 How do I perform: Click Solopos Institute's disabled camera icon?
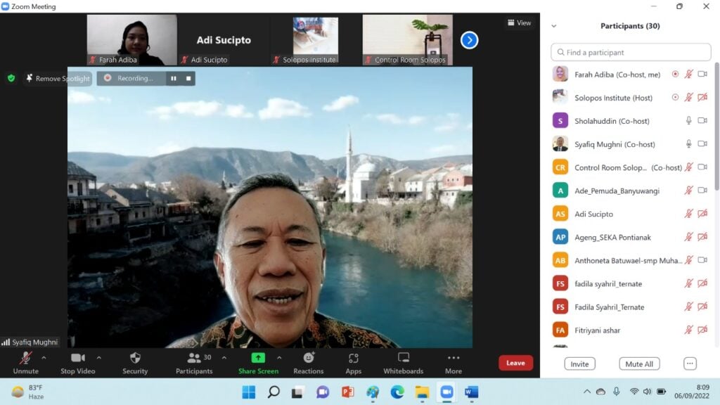pos(702,97)
